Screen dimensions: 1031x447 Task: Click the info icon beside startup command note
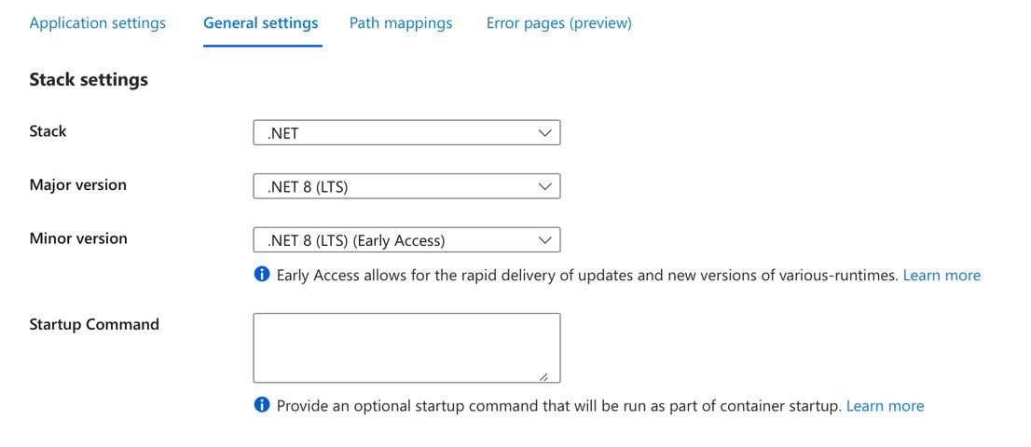262,405
